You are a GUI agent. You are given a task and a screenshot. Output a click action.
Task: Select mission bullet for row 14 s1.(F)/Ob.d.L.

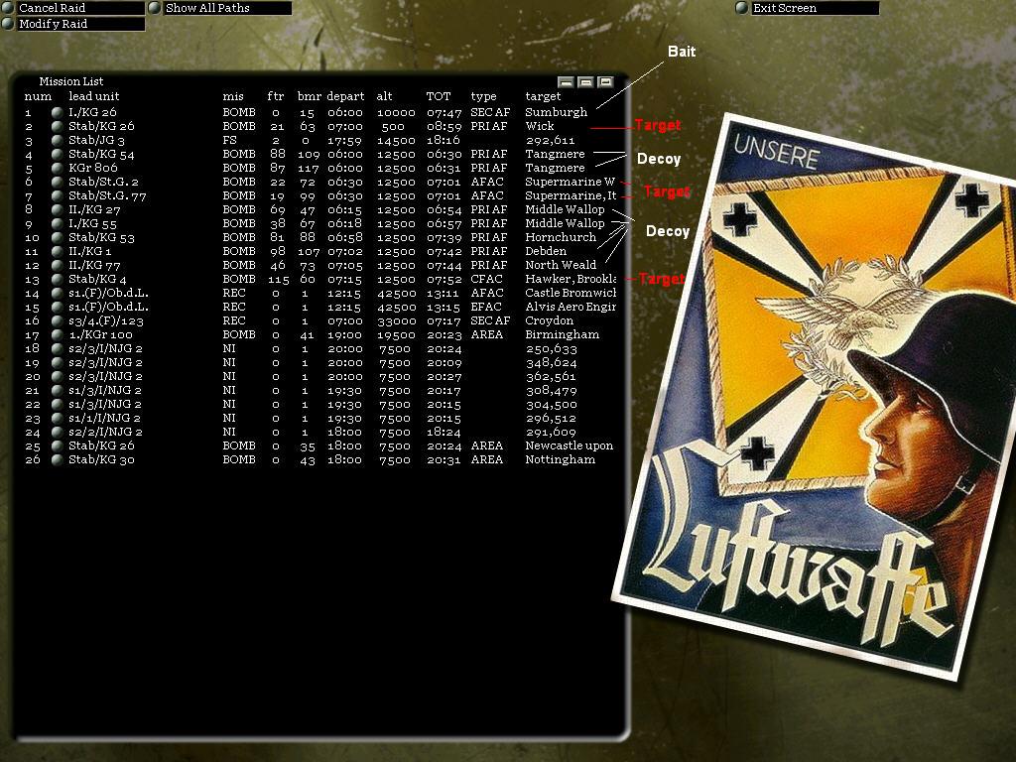[57, 293]
